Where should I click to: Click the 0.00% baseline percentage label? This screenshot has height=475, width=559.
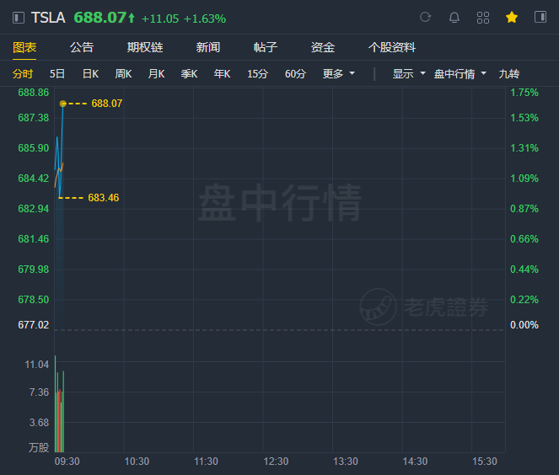[x=524, y=325]
